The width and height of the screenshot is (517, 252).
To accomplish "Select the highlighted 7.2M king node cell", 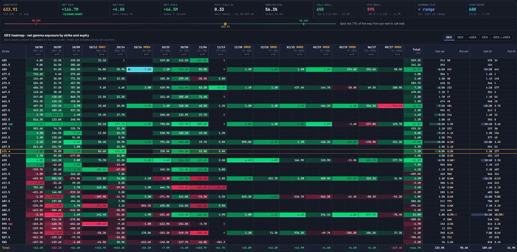I will [x=140, y=69].
